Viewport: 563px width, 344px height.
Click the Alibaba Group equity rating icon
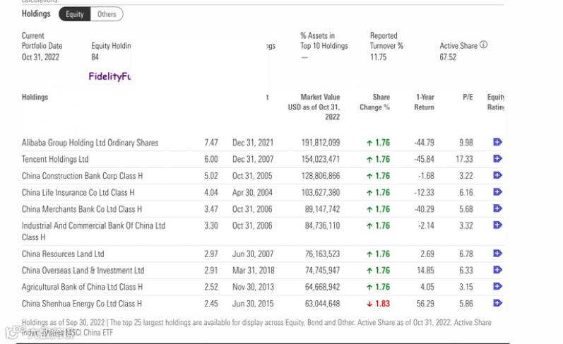497,142
